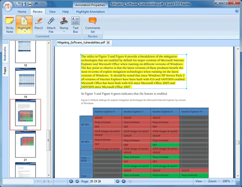The image size is (242, 187).
Task: Go to the next page
Action: click(117, 181)
